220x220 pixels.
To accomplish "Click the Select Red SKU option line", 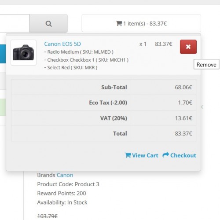I will pyautogui.click(x=71, y=68).
